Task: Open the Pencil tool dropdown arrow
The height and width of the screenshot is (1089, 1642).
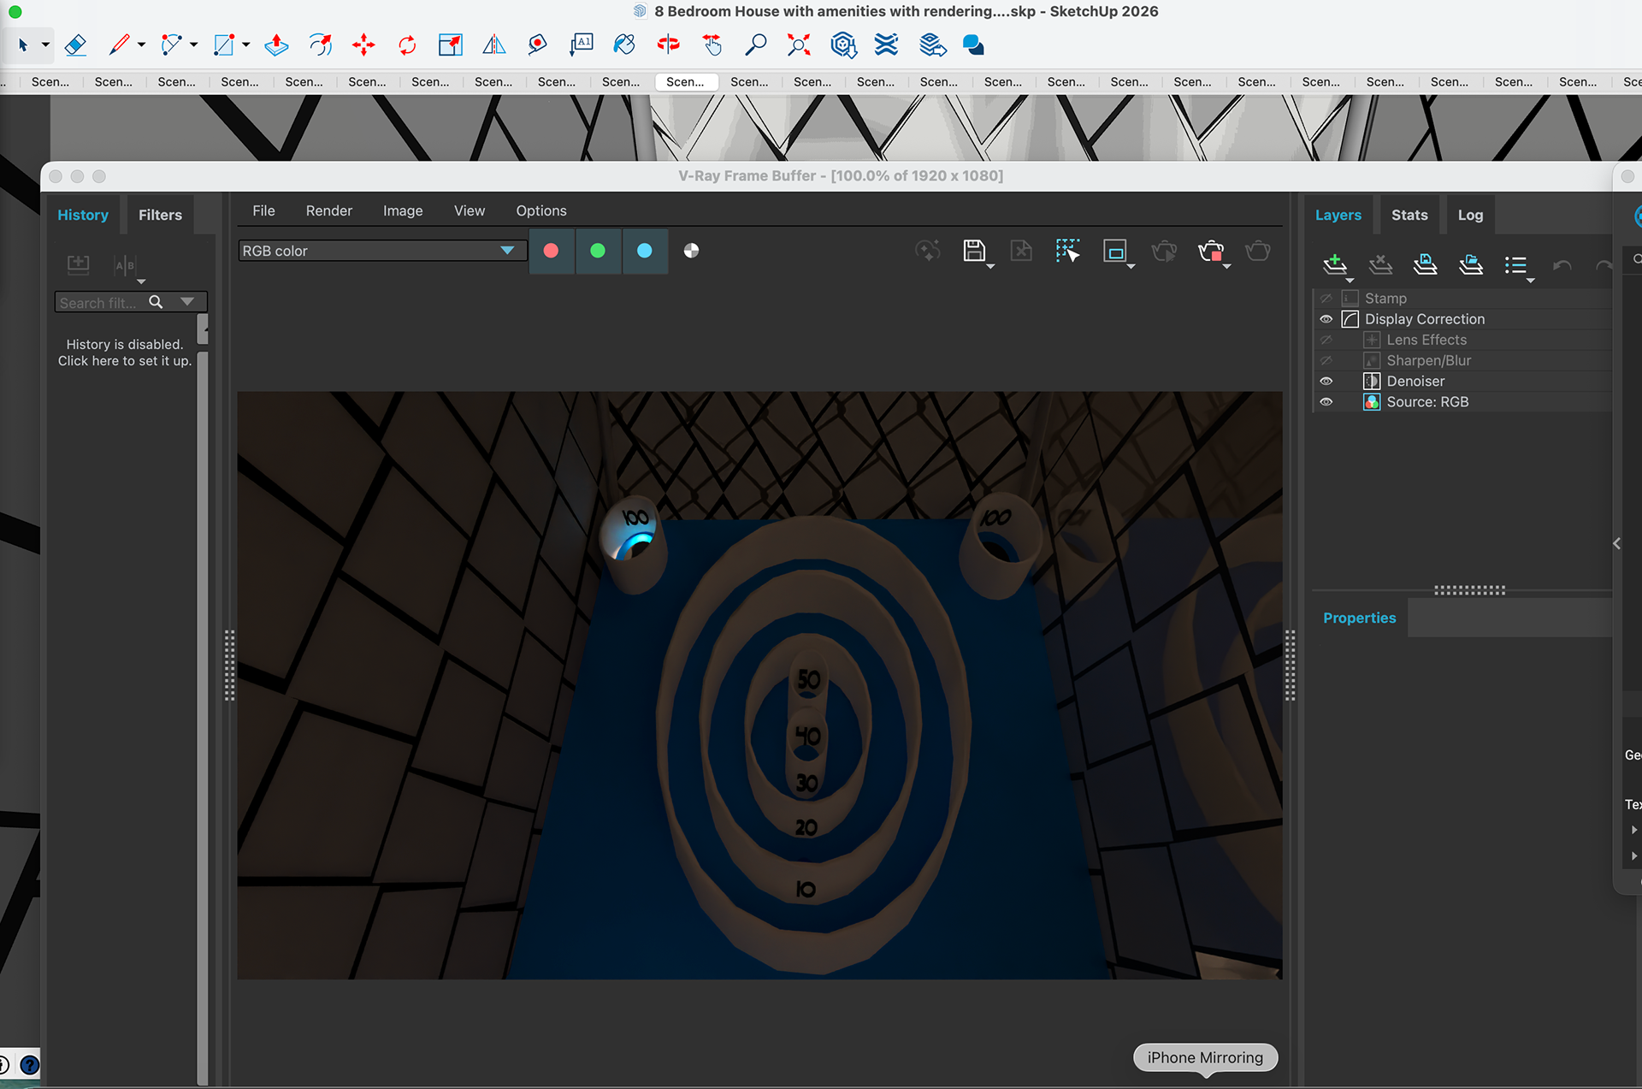Action: click(x=142, y=45)
